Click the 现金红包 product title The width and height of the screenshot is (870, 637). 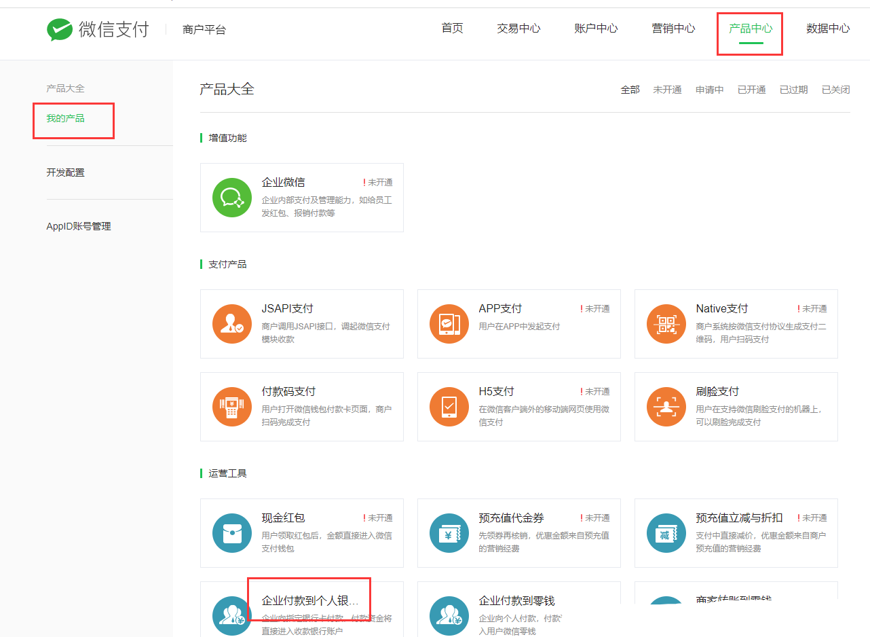283,518
